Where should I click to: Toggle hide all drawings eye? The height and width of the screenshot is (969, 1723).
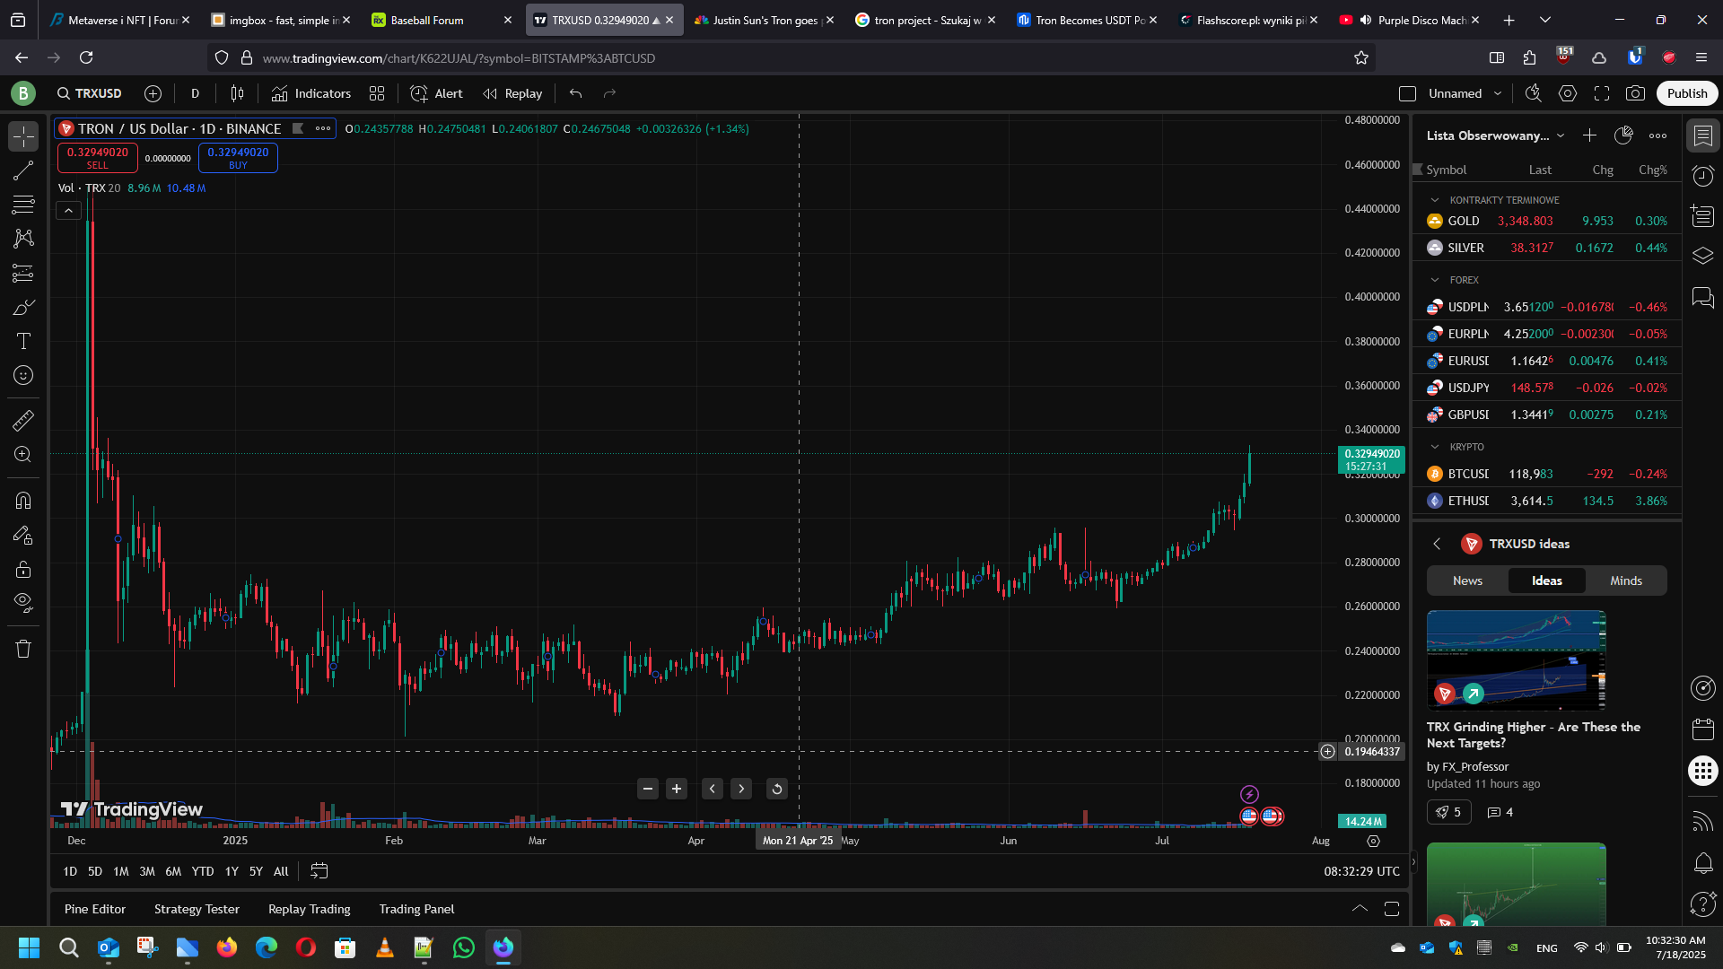click(23, 603)
